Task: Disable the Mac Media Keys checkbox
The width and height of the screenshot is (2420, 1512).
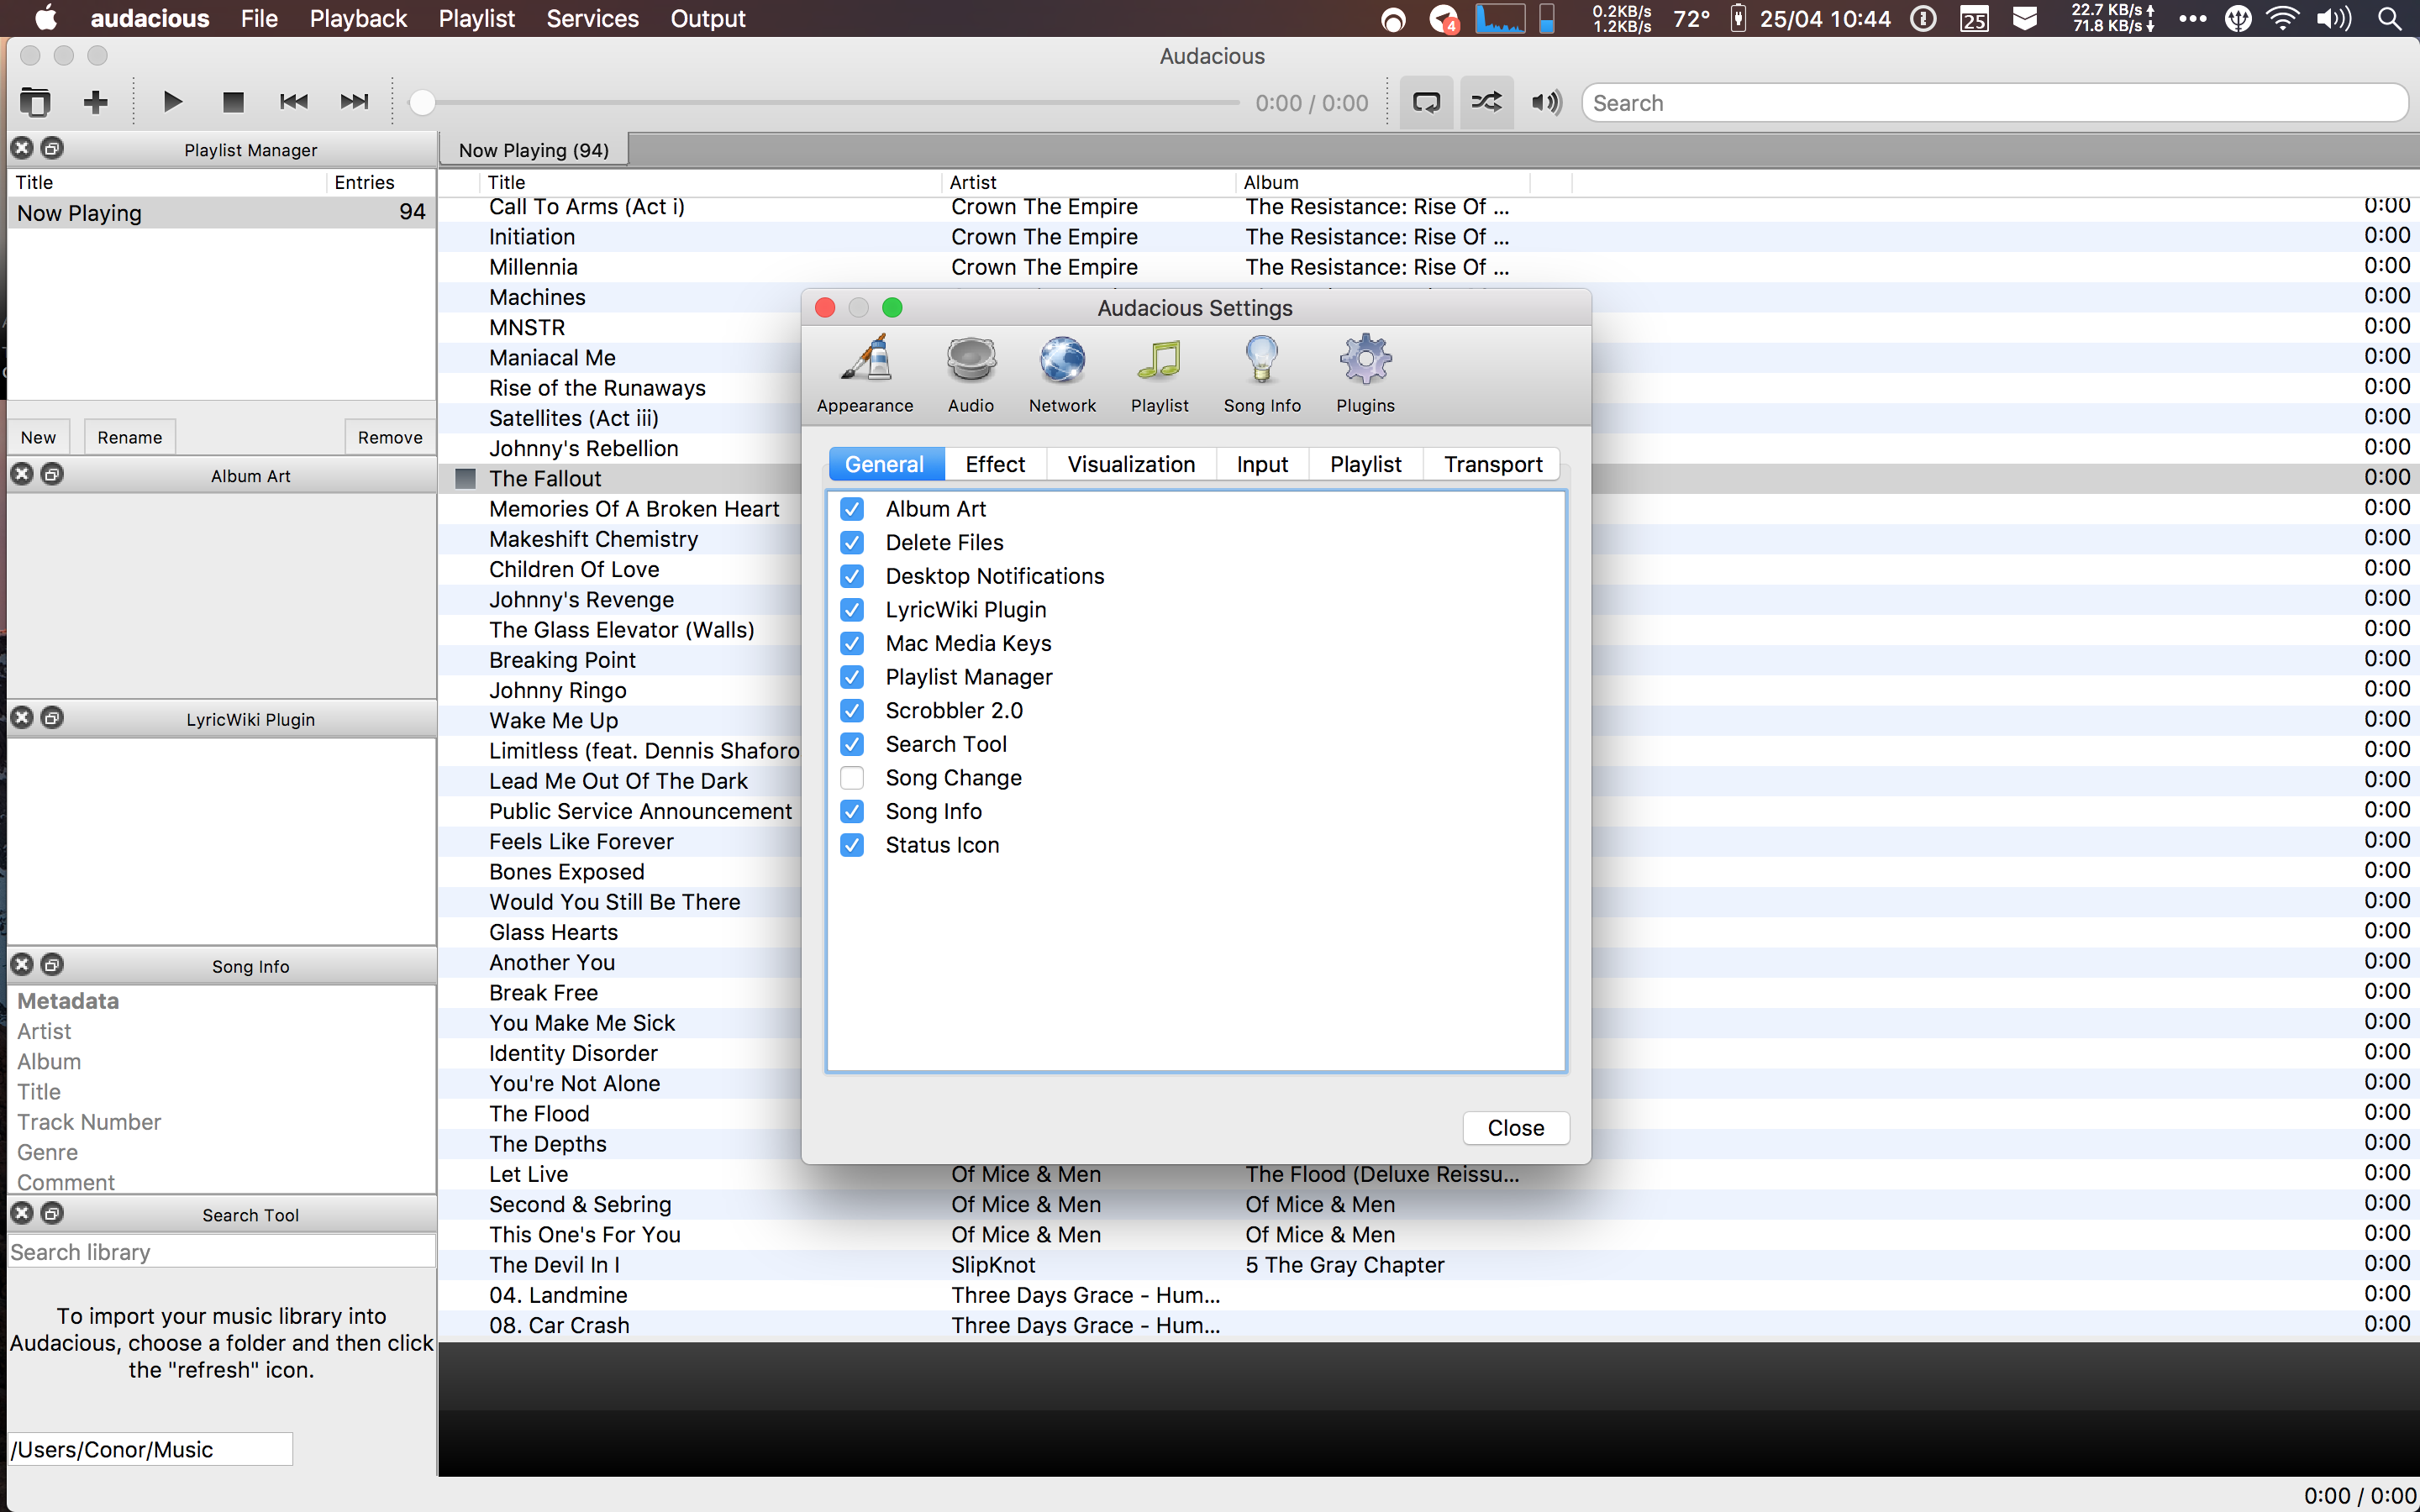Action: (x=852, y=643)
